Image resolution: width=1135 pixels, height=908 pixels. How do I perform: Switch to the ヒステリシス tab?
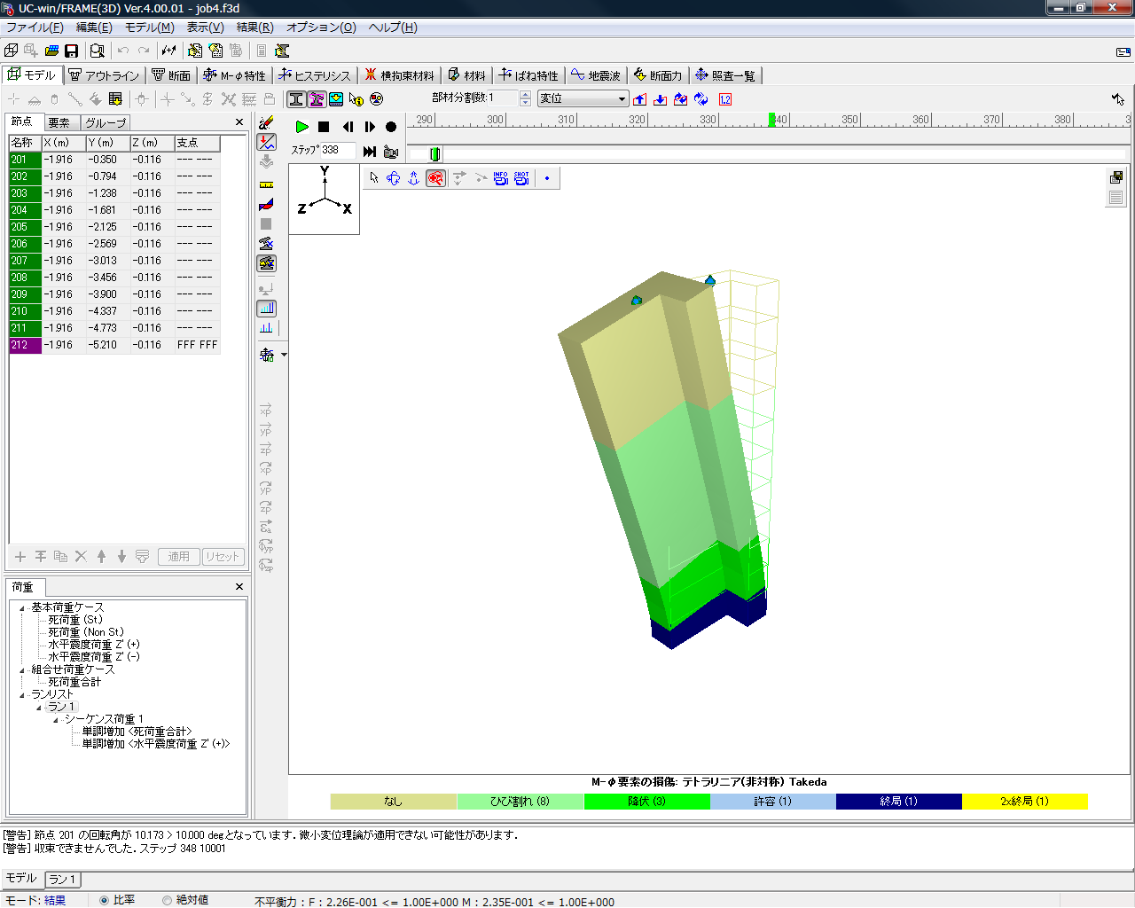[x=315, y=75]
